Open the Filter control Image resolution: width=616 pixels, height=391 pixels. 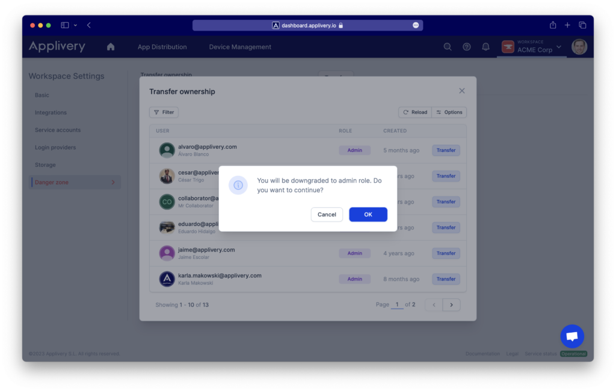(164, 112)
